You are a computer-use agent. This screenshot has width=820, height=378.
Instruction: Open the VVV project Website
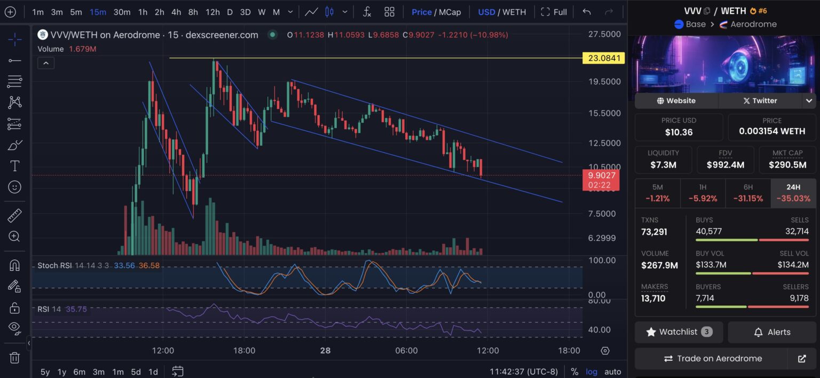click(676, 100)
